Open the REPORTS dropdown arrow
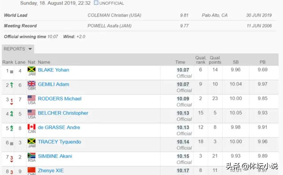Viewport: 283px width, 175px height. tap(30, 49)
